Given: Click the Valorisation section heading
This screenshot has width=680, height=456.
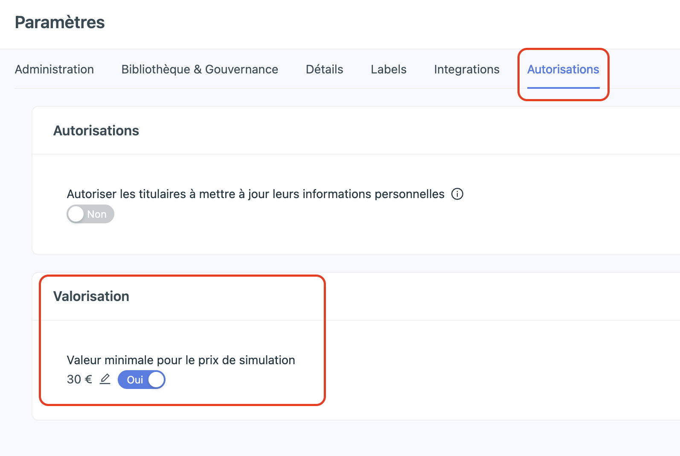Looking at the screenshot, I should point(91,296).
